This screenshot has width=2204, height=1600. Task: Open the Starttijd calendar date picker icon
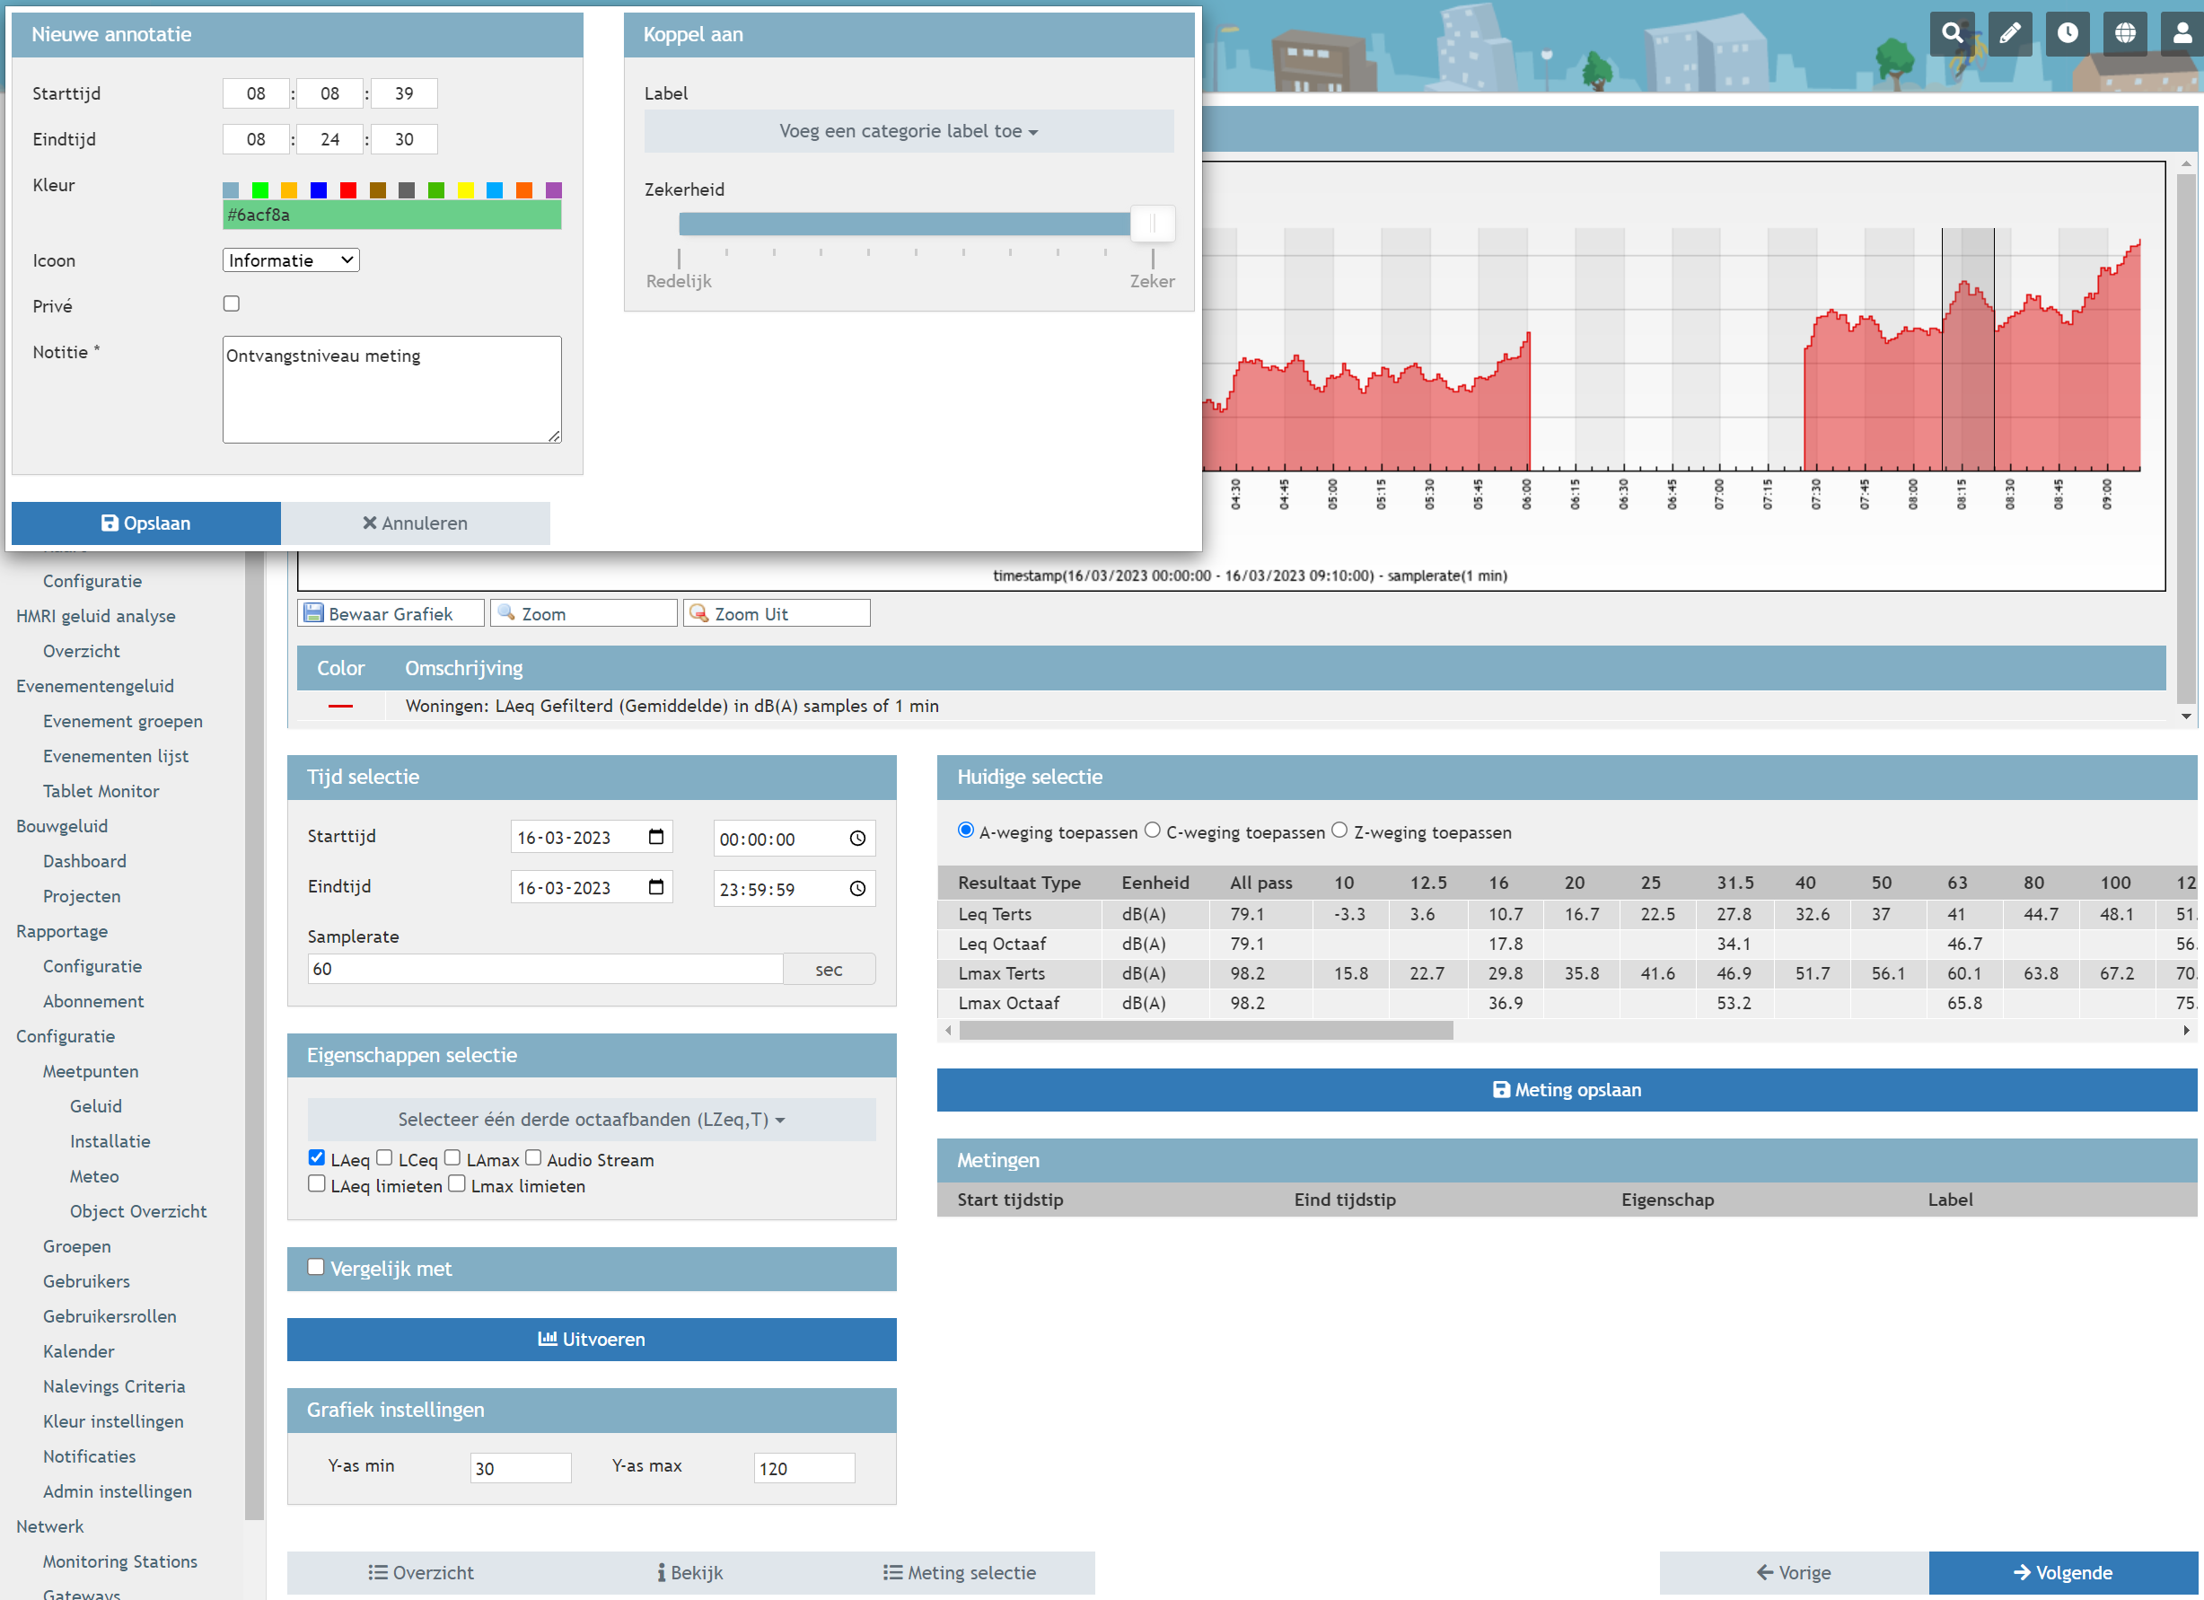(x=656, y=837)
